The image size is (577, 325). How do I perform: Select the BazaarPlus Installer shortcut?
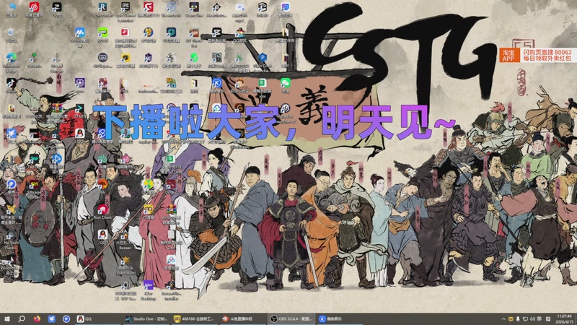point(171,290)
